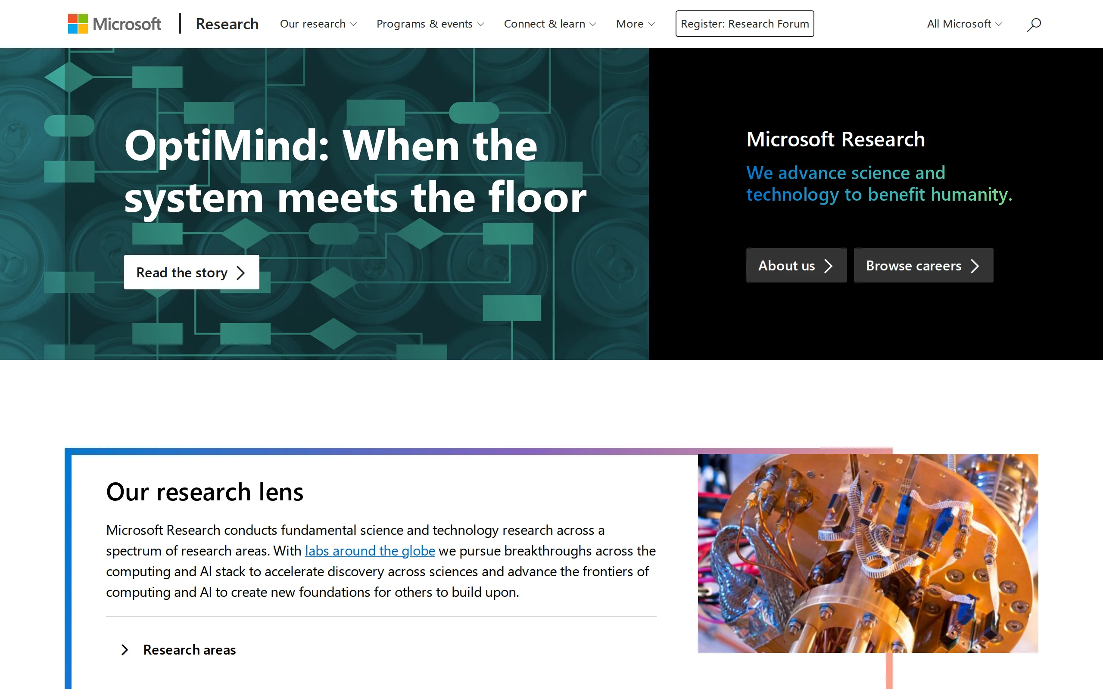Open the Research site home link
Image resolution: width=1103 pixels, height=689 pixels.
pos(227,24)
